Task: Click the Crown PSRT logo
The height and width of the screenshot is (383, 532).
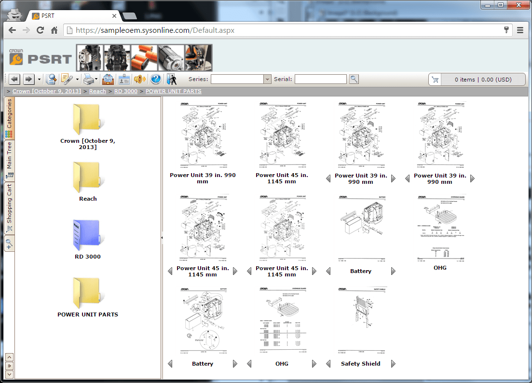Action: (41, 57)
